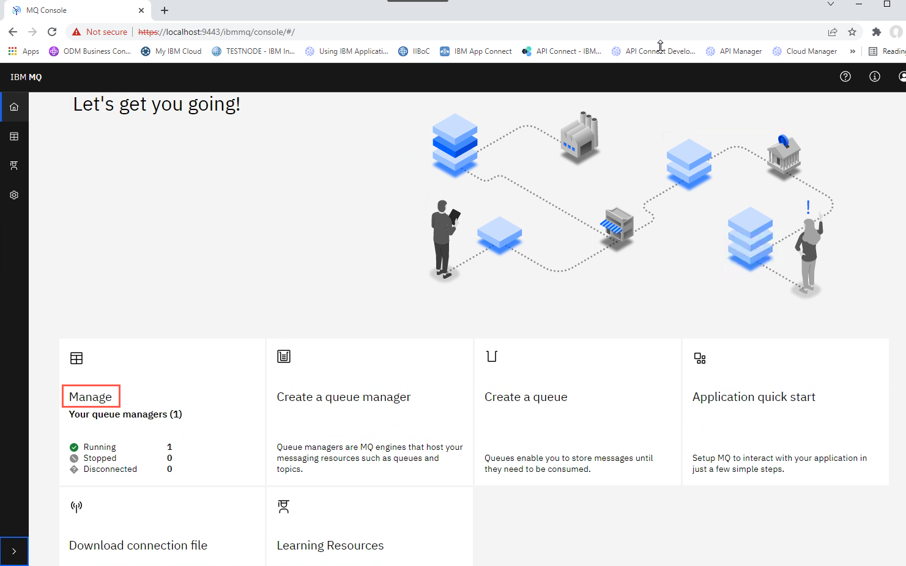Image resolution: width=906 pixels, height=566 pixels.
Task: Open a new browser tab
Action: (165, 10)
